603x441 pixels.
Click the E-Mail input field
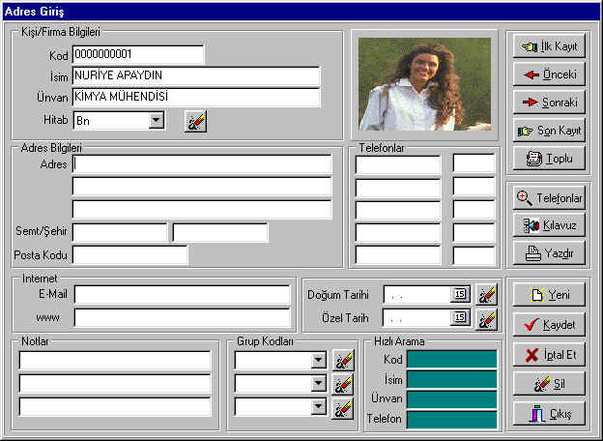tap(182, 294)
